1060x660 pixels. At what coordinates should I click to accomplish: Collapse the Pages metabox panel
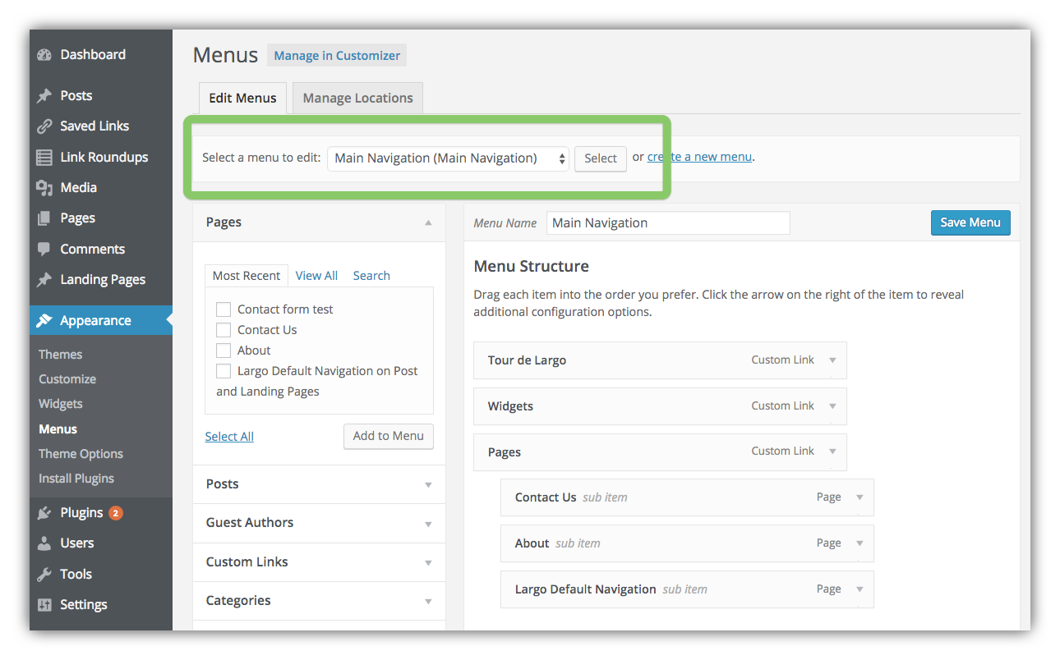coord(428,222)
